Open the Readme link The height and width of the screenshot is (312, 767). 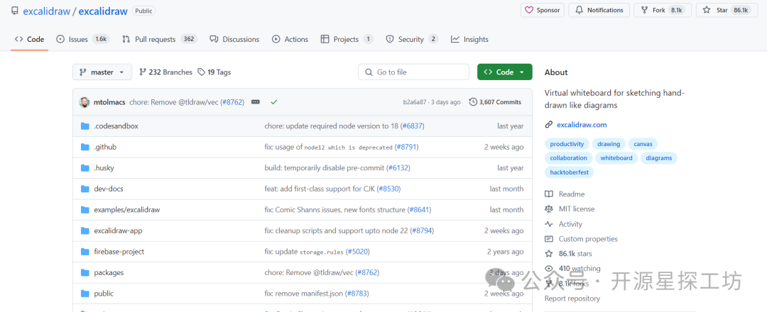tap(571, 194)
